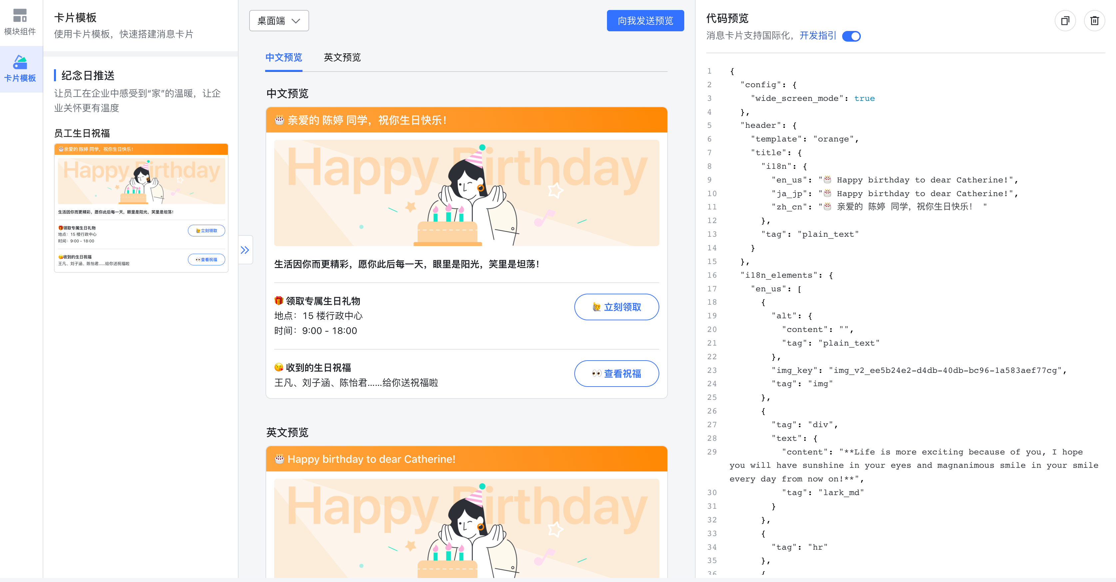Image resolution: width=1116 pixels, height=582 pixels.
Task: Click the gift icon beside 领取专属生日礼物
Action: point(279,301)
